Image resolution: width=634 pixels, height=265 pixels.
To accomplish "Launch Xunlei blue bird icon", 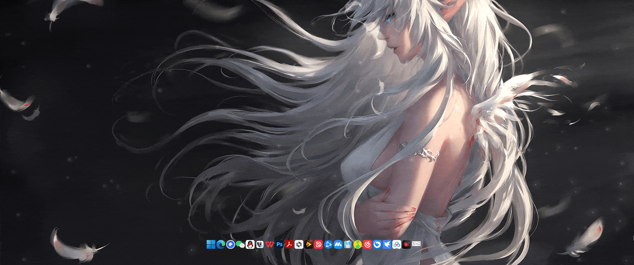I will (387, 244).
